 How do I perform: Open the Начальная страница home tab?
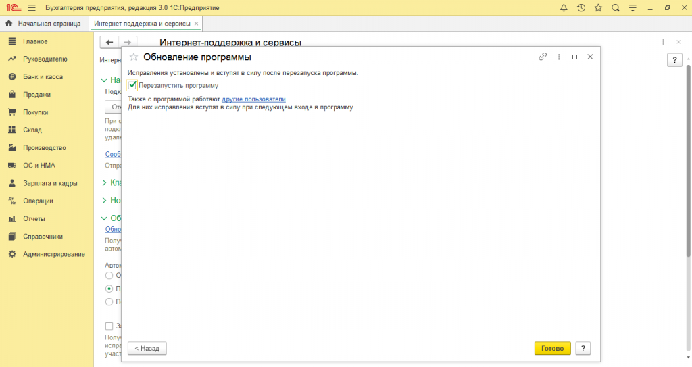44,24
